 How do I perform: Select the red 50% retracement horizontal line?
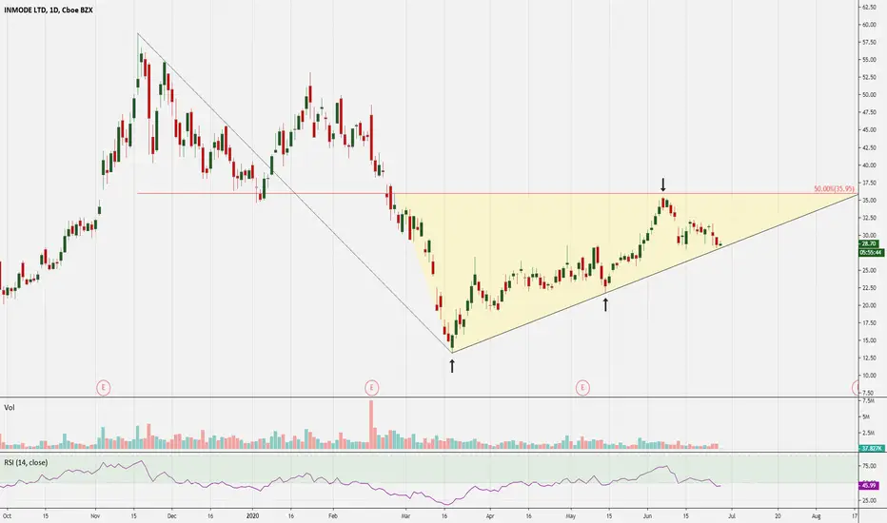pyautogui.click(x=497, y=194)
